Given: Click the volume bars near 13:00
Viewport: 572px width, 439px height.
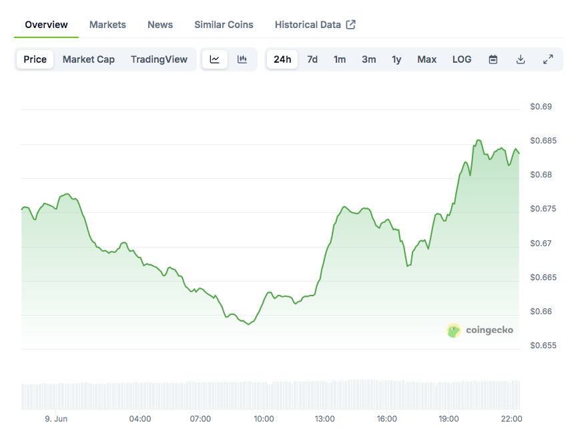Looking at the screenshot, I should coord(325,395).
